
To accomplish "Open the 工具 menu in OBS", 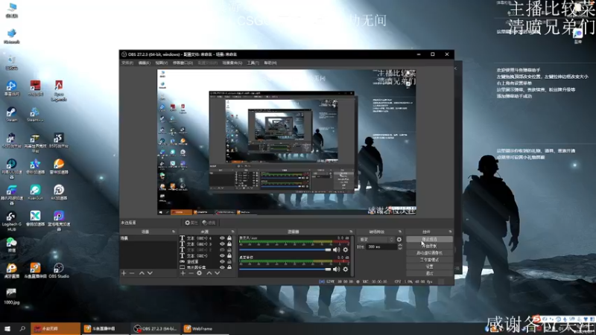I will [253, 63].
